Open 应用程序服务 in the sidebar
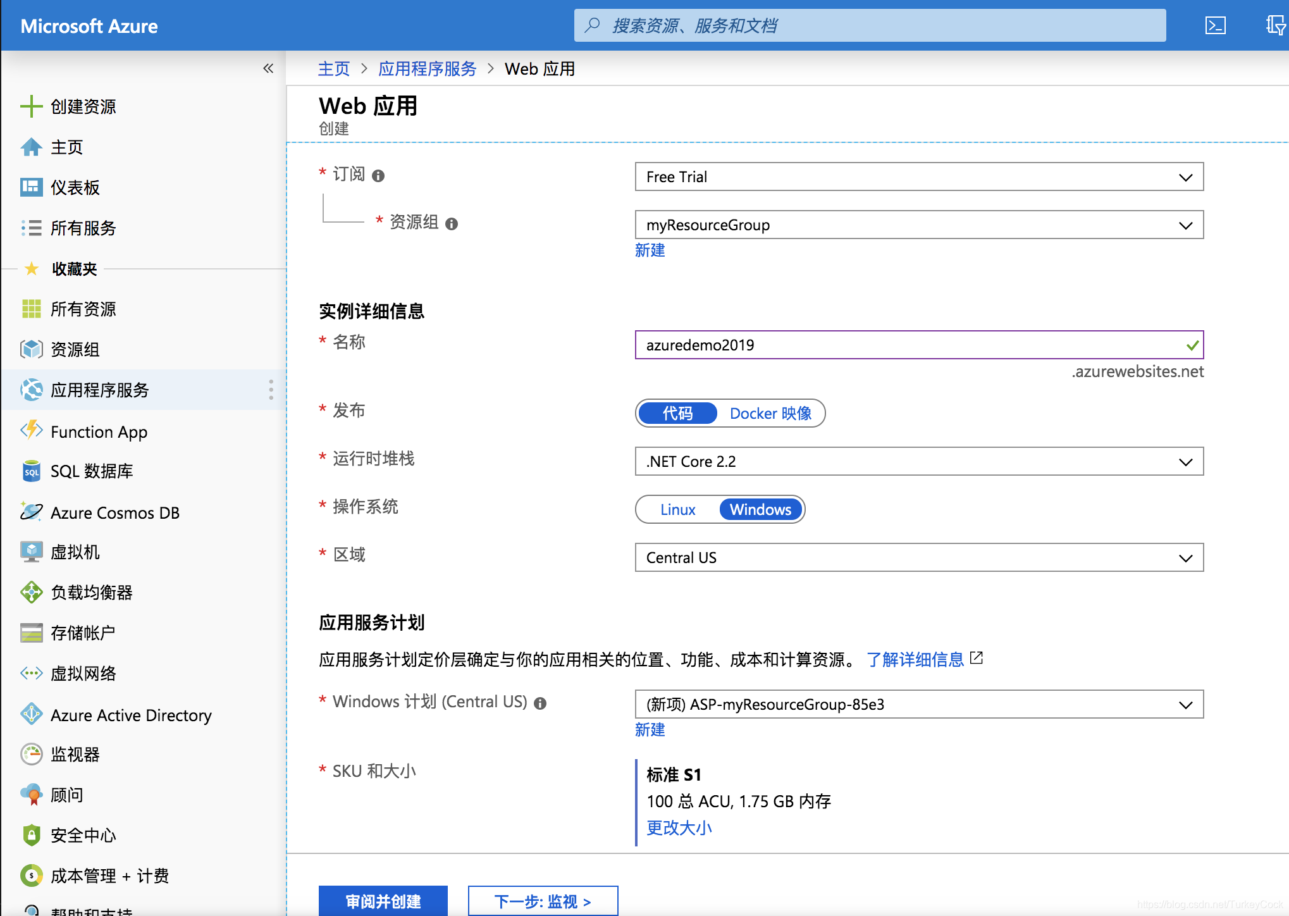This screenshot has height=916, width=1289. tap(100, 390)
